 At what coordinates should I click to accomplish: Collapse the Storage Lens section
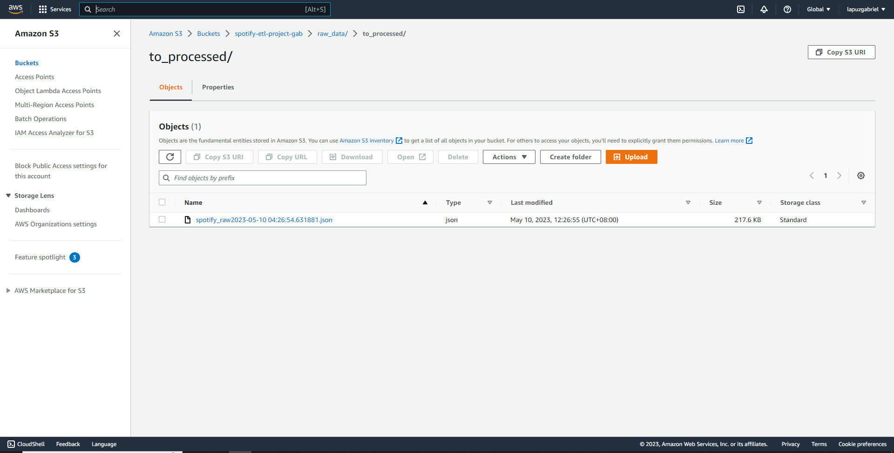coord(8,196)
